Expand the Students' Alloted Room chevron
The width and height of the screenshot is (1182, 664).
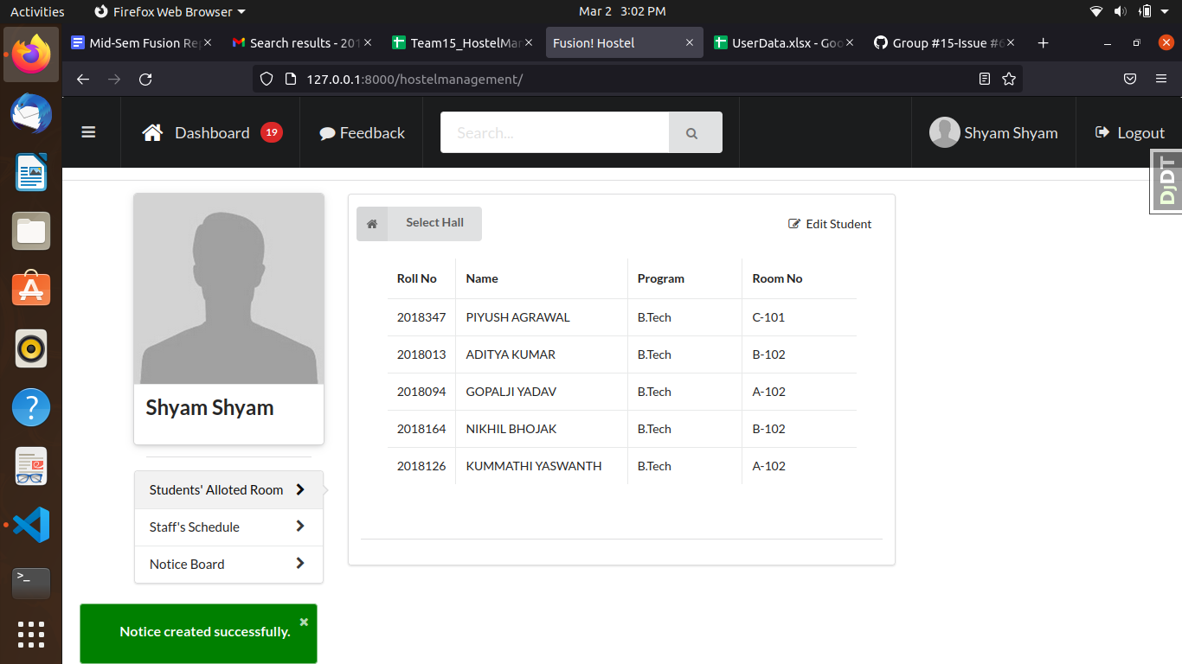[300, 489]
